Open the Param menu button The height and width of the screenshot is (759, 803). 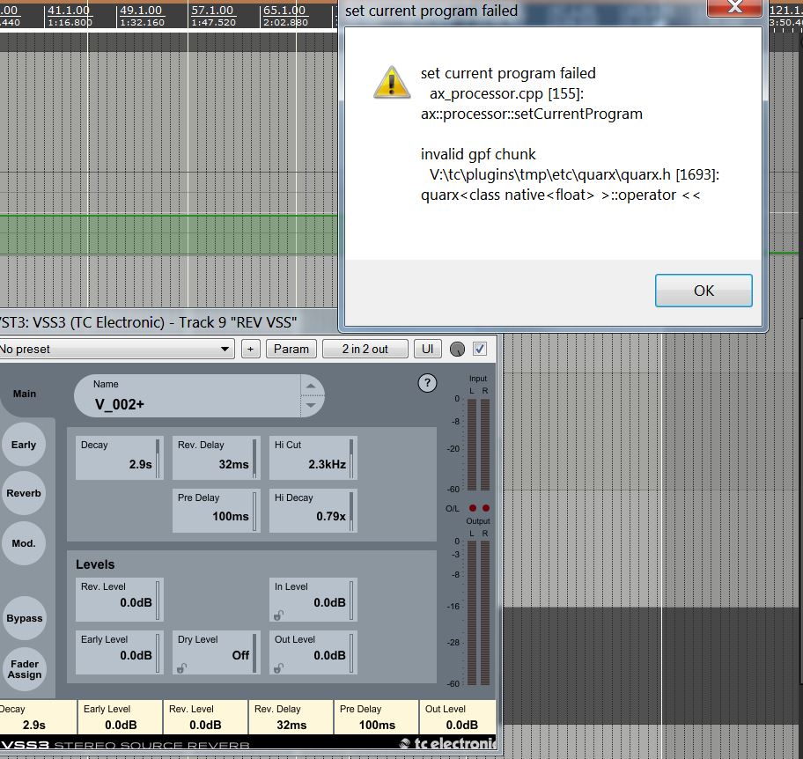point(291,349)
